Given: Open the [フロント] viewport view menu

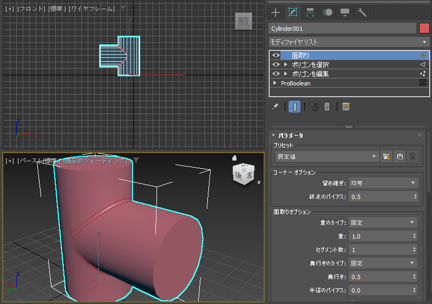Looking at the screenshot, I should pos(31,9).
